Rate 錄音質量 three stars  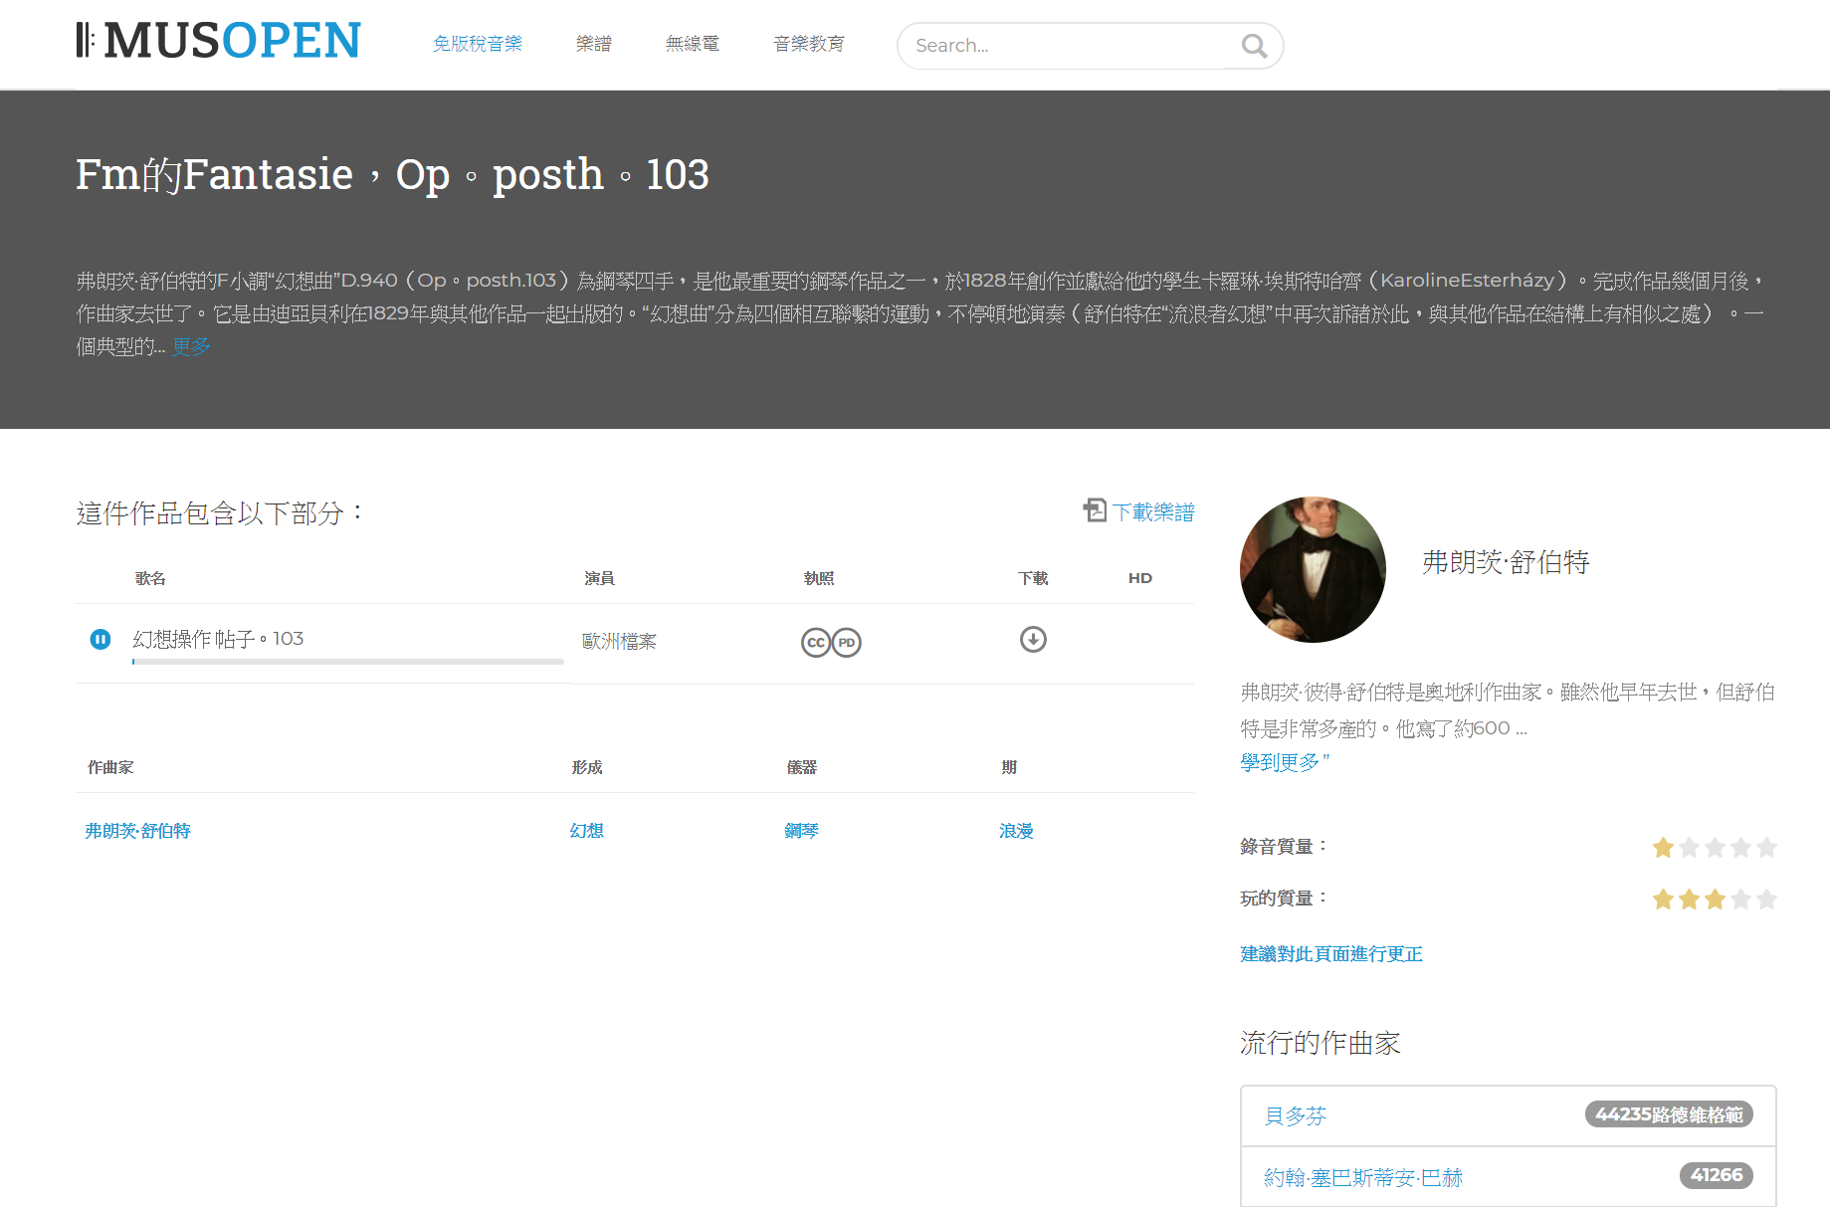click(x=1715, y=848)
